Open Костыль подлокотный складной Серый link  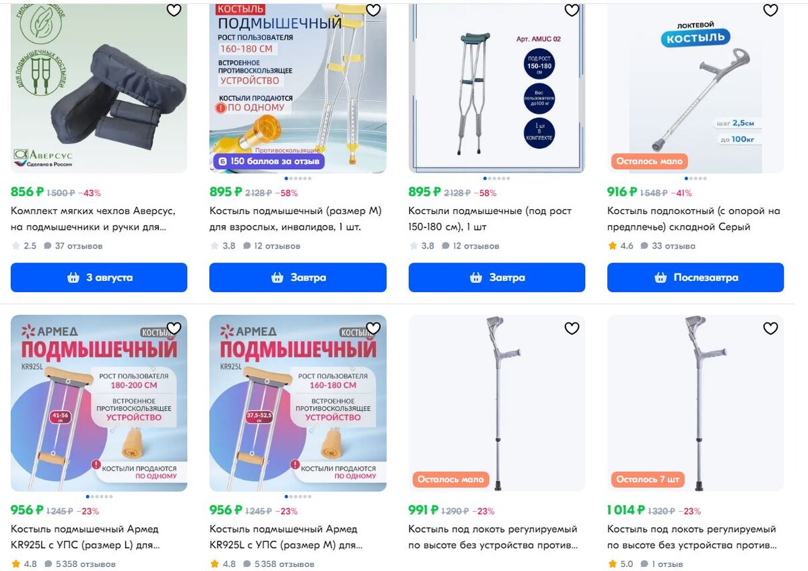(x=694, y=219)
